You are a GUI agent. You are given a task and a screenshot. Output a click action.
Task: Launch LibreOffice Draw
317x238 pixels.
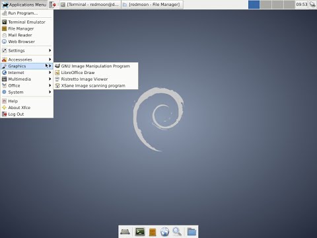click(96, 73)
